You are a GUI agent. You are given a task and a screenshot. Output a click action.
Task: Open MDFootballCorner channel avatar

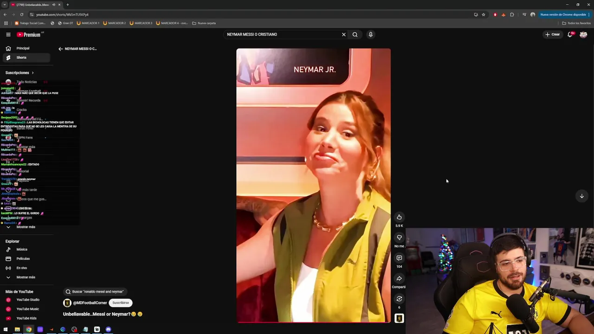click(x=67, y=303)
